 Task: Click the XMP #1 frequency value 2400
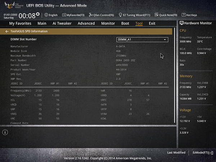tap(57, 91)
